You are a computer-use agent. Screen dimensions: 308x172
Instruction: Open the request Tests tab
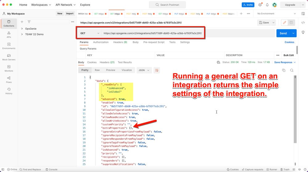click(x=172, y=42)
